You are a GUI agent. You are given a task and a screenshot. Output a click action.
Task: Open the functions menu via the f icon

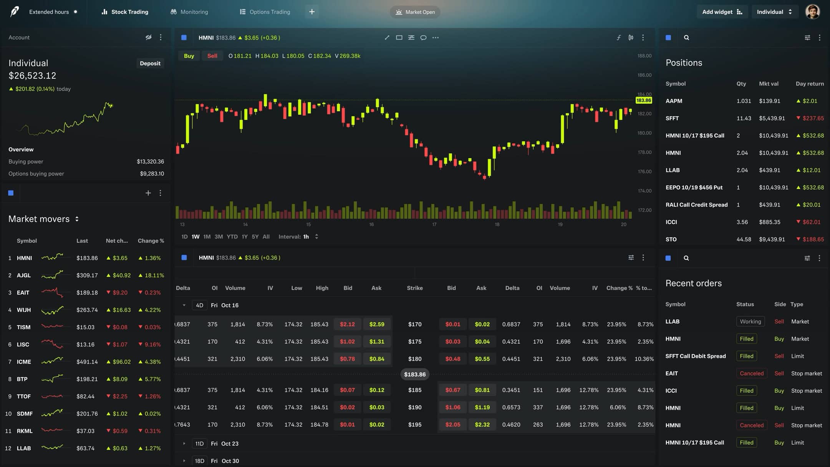click(x=619, y=37)
